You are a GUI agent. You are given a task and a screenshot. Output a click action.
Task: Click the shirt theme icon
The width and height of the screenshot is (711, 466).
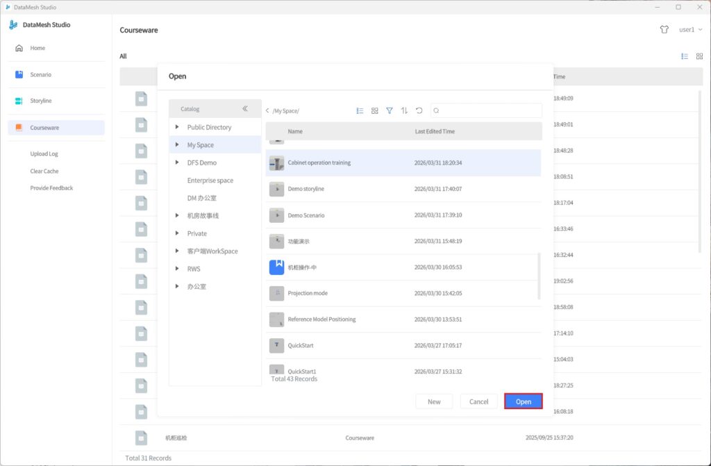point(664,30)
